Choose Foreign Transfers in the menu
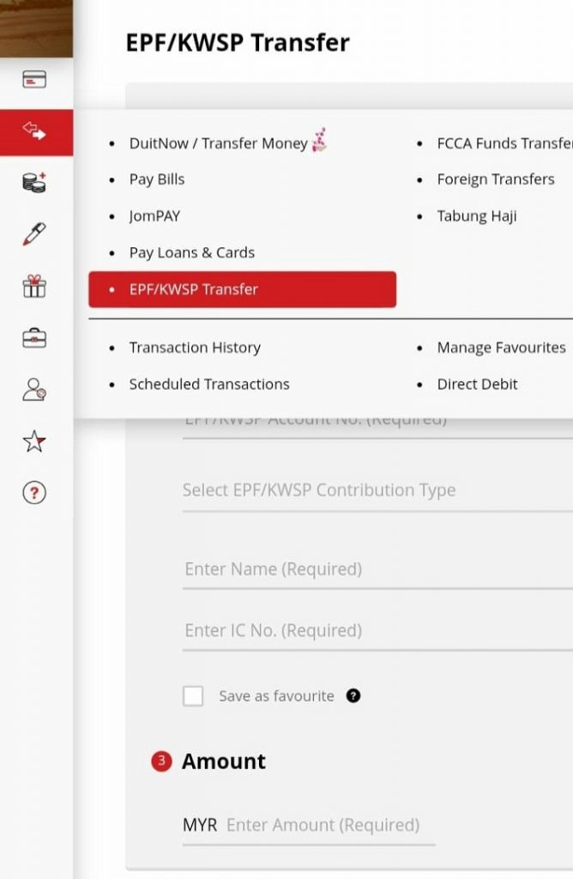Viewport: 573px width, 879px height. click(x=496, y=179)
